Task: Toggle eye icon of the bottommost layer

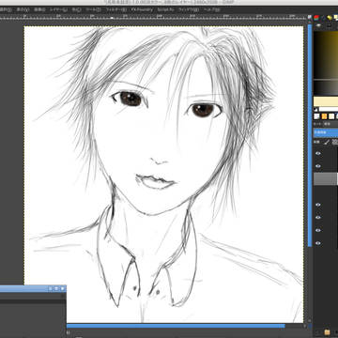Action: (x=318, y=243)
